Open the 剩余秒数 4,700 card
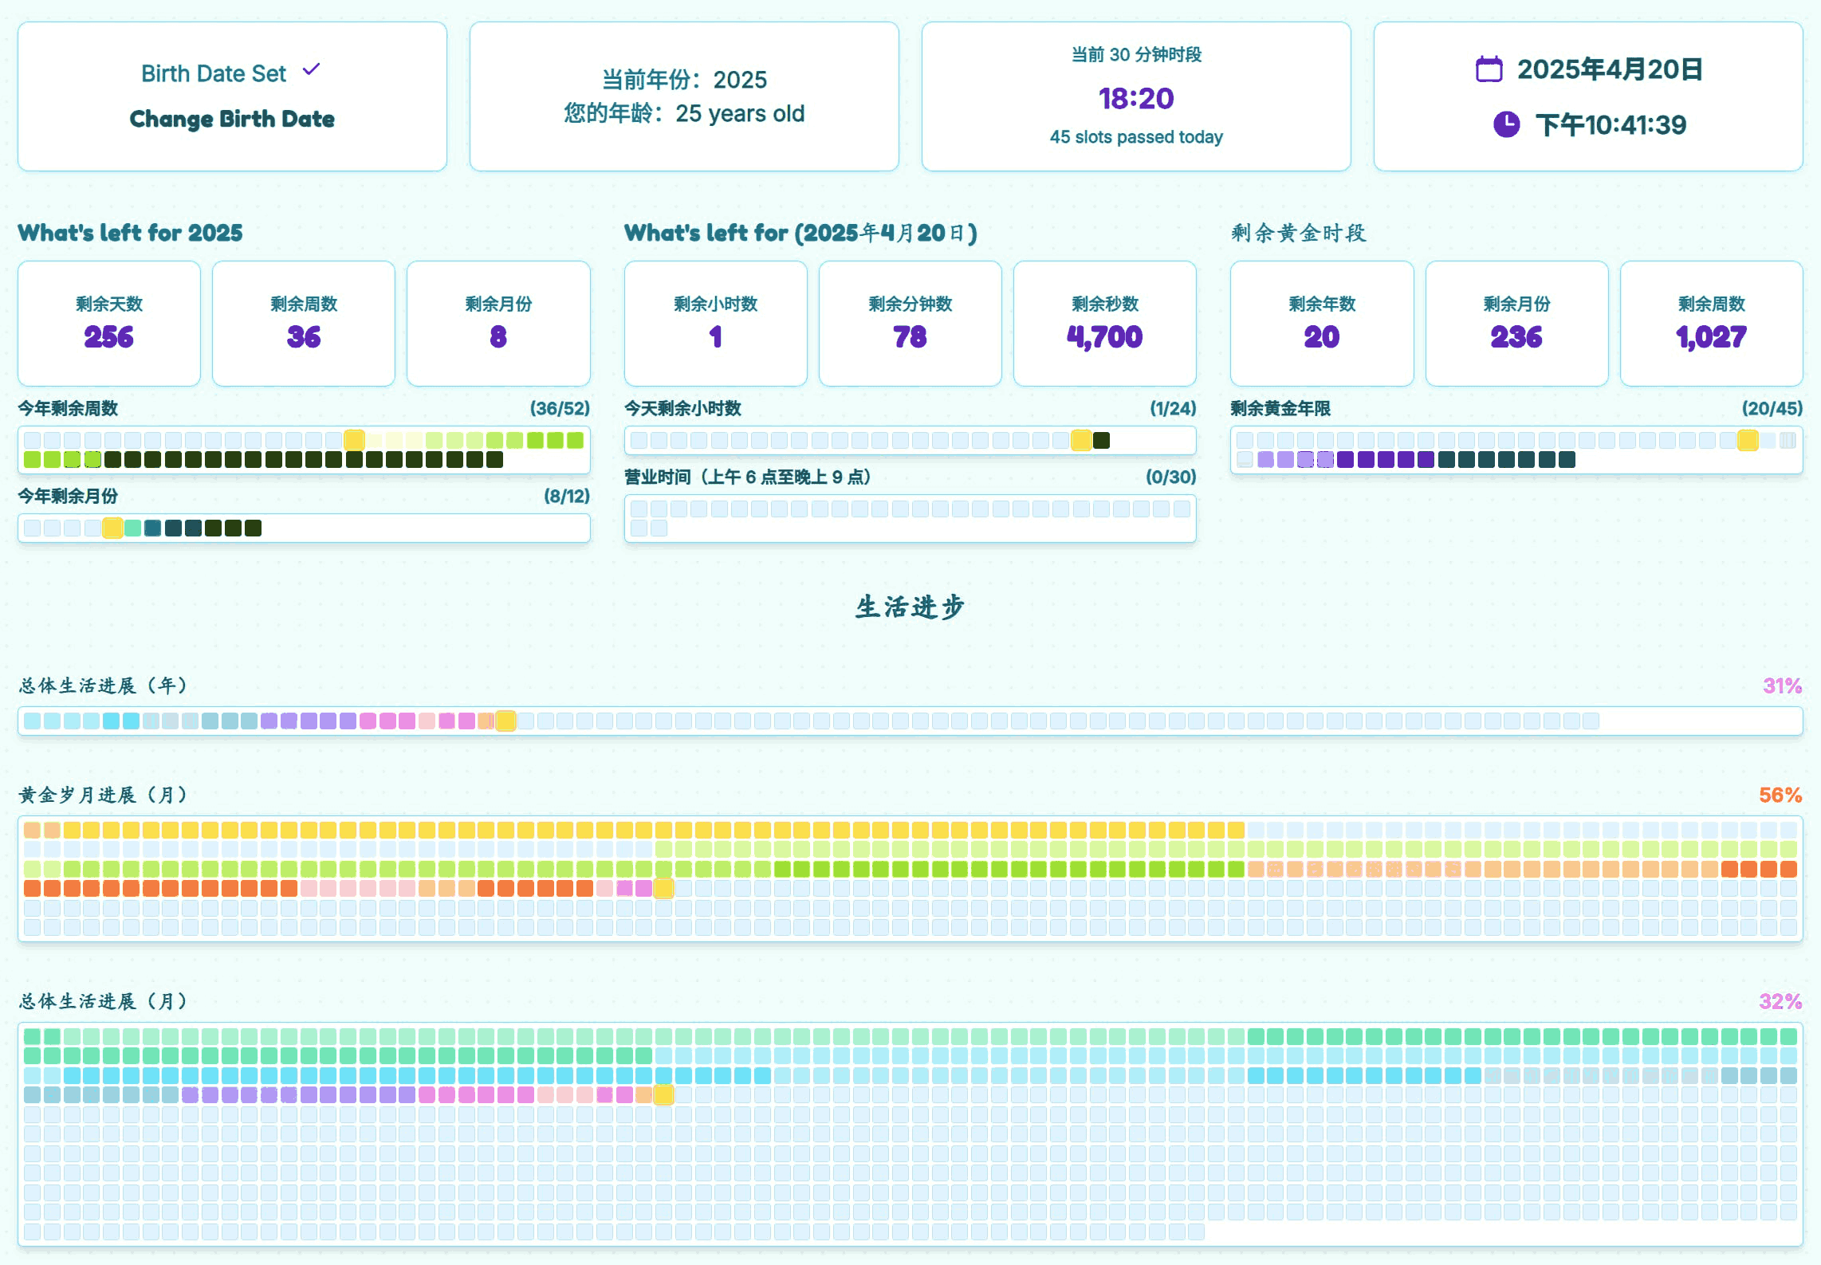The width and height of the screenshot is (1821, 1265). 1104,324
